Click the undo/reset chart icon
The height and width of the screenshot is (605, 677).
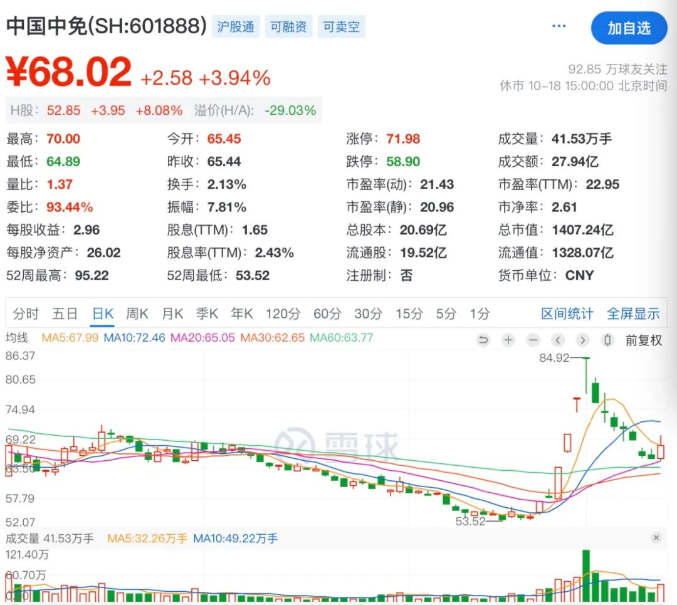[x=483, y=340]
